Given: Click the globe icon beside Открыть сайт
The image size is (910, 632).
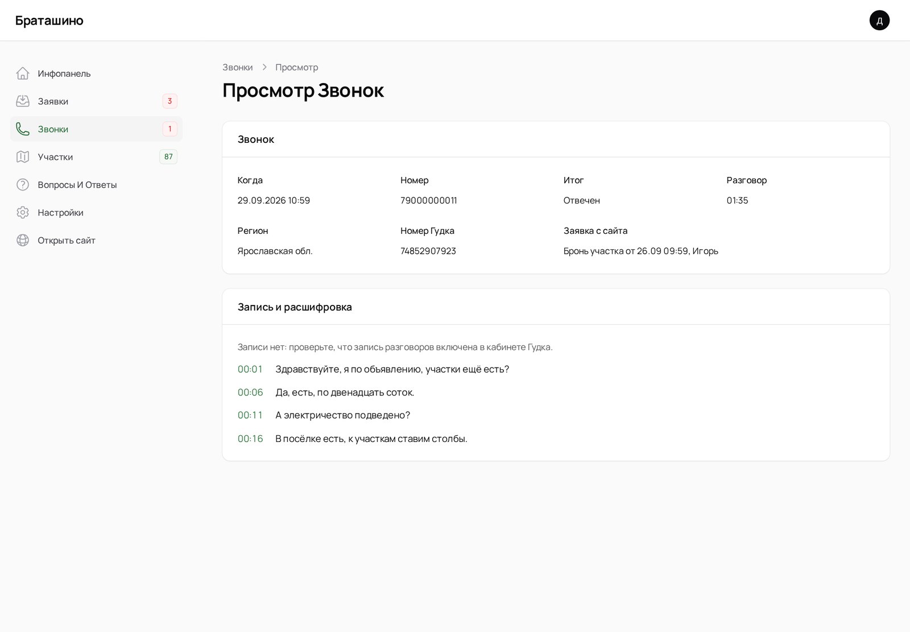Looking at the screenshot, I should point(23,241).
